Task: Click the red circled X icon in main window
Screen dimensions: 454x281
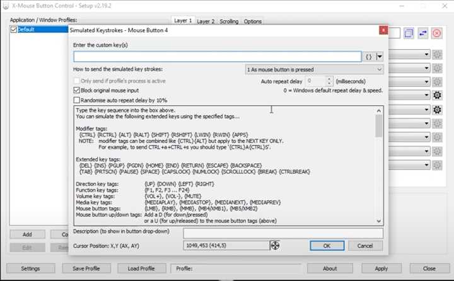Action: tap(436, 33)
